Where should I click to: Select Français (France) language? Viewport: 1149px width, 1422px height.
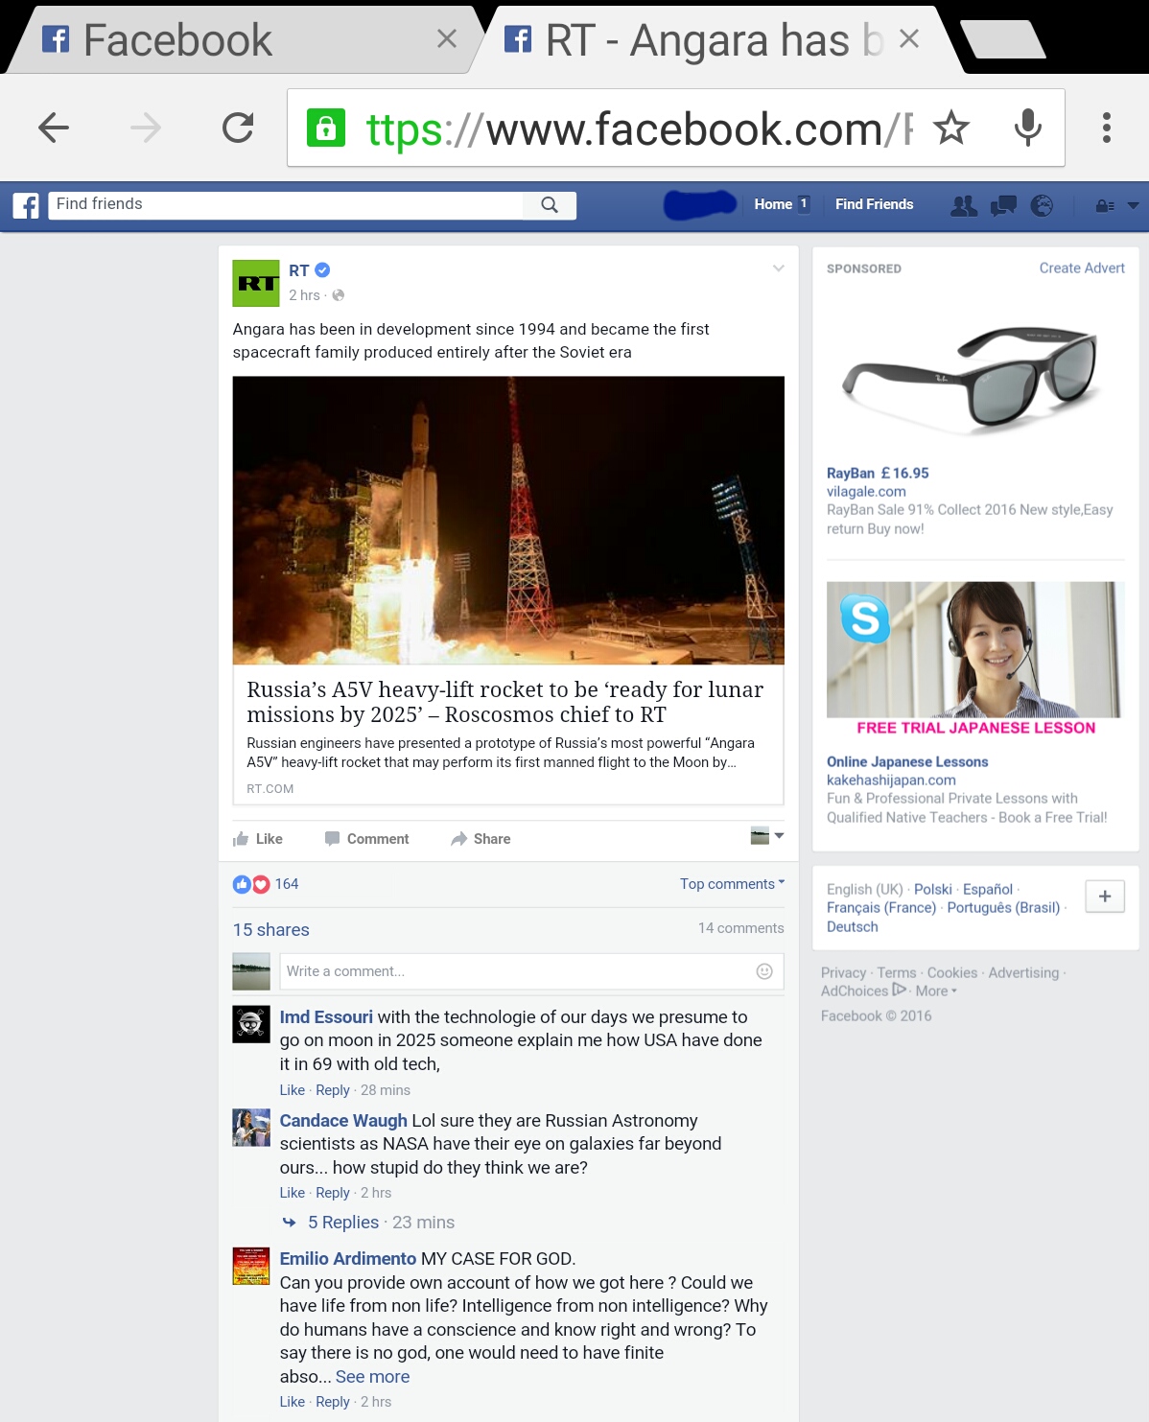pyautogui.click(x=881, y=908)
